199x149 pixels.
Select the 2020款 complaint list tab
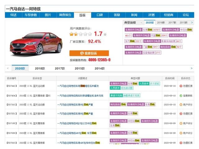click(x=20, y=68)
